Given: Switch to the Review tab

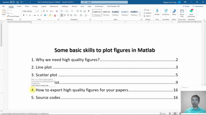Looking at the screenshot, I should click(74, 6).
